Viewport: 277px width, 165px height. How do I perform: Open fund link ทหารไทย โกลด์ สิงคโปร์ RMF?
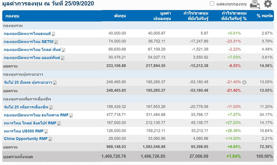point(30,123)
